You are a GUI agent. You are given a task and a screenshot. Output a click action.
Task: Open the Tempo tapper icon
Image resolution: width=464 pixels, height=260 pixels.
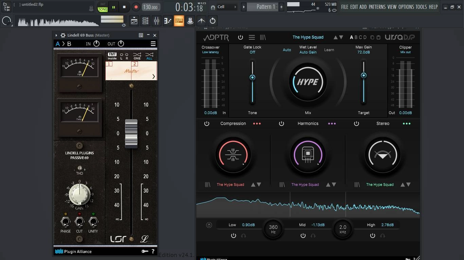190,21
